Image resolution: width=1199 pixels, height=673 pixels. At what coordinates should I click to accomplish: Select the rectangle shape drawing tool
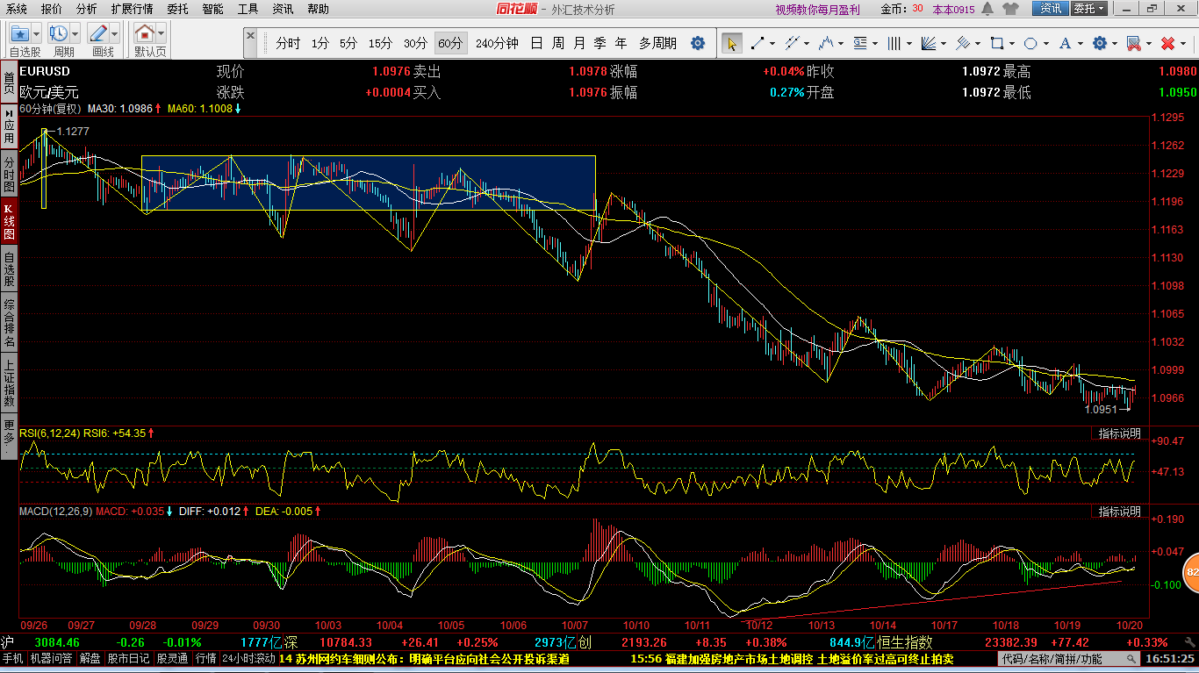997,43
